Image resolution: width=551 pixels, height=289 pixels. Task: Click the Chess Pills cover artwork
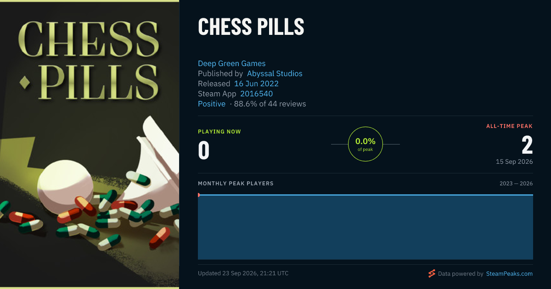coord(90,144)
